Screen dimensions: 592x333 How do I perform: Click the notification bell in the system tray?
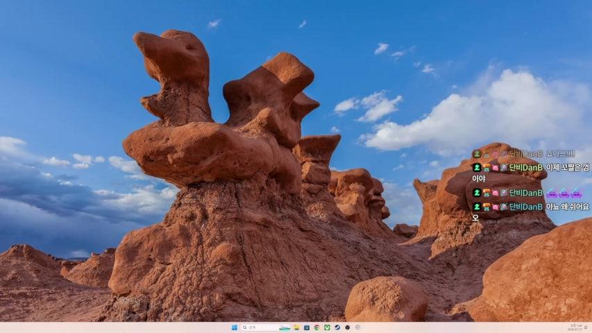[586, 327]
